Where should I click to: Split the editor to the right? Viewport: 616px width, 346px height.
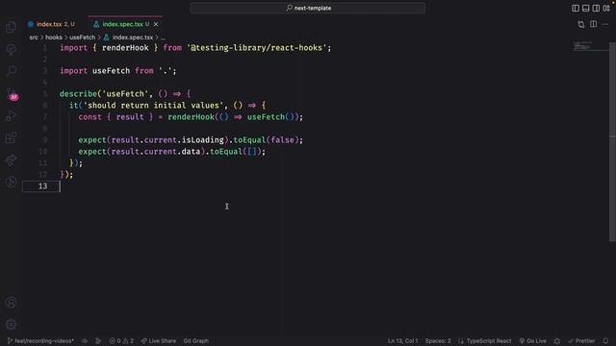(x=593, y=24)
